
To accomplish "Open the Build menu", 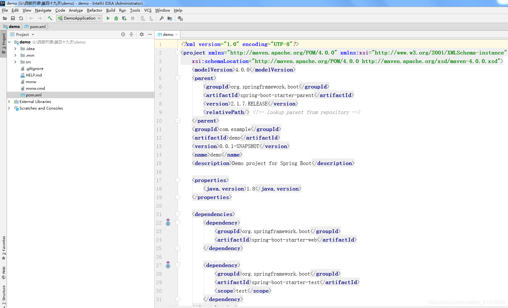I will [111, 10].
